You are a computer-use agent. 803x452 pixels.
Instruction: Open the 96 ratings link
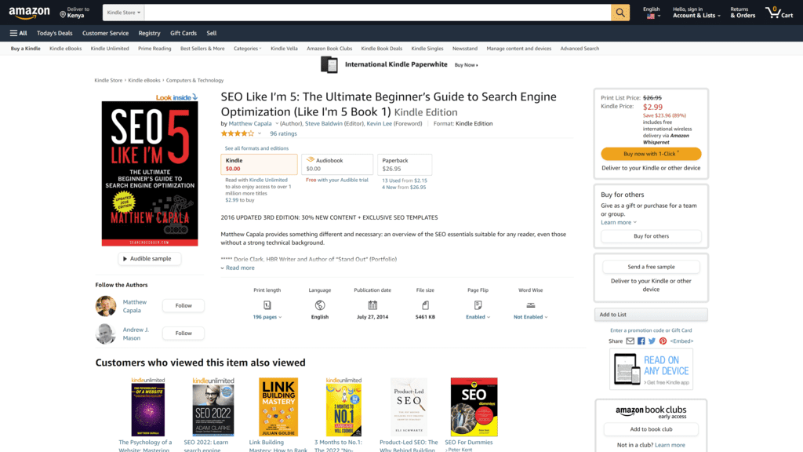tap(283, 133)
